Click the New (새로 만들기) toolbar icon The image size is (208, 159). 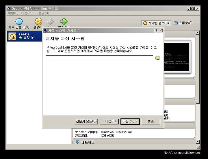coord(19,22)
